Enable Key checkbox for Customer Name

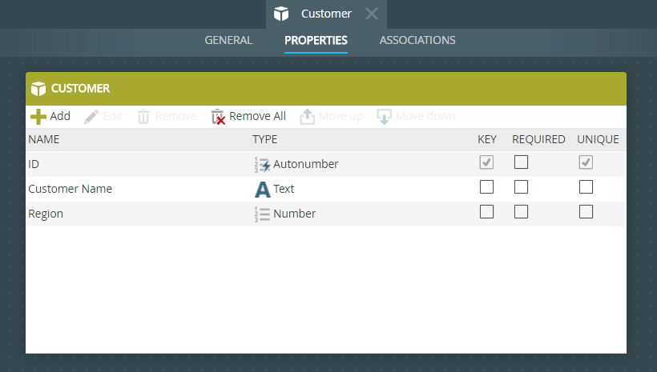(x=486, y=187)
